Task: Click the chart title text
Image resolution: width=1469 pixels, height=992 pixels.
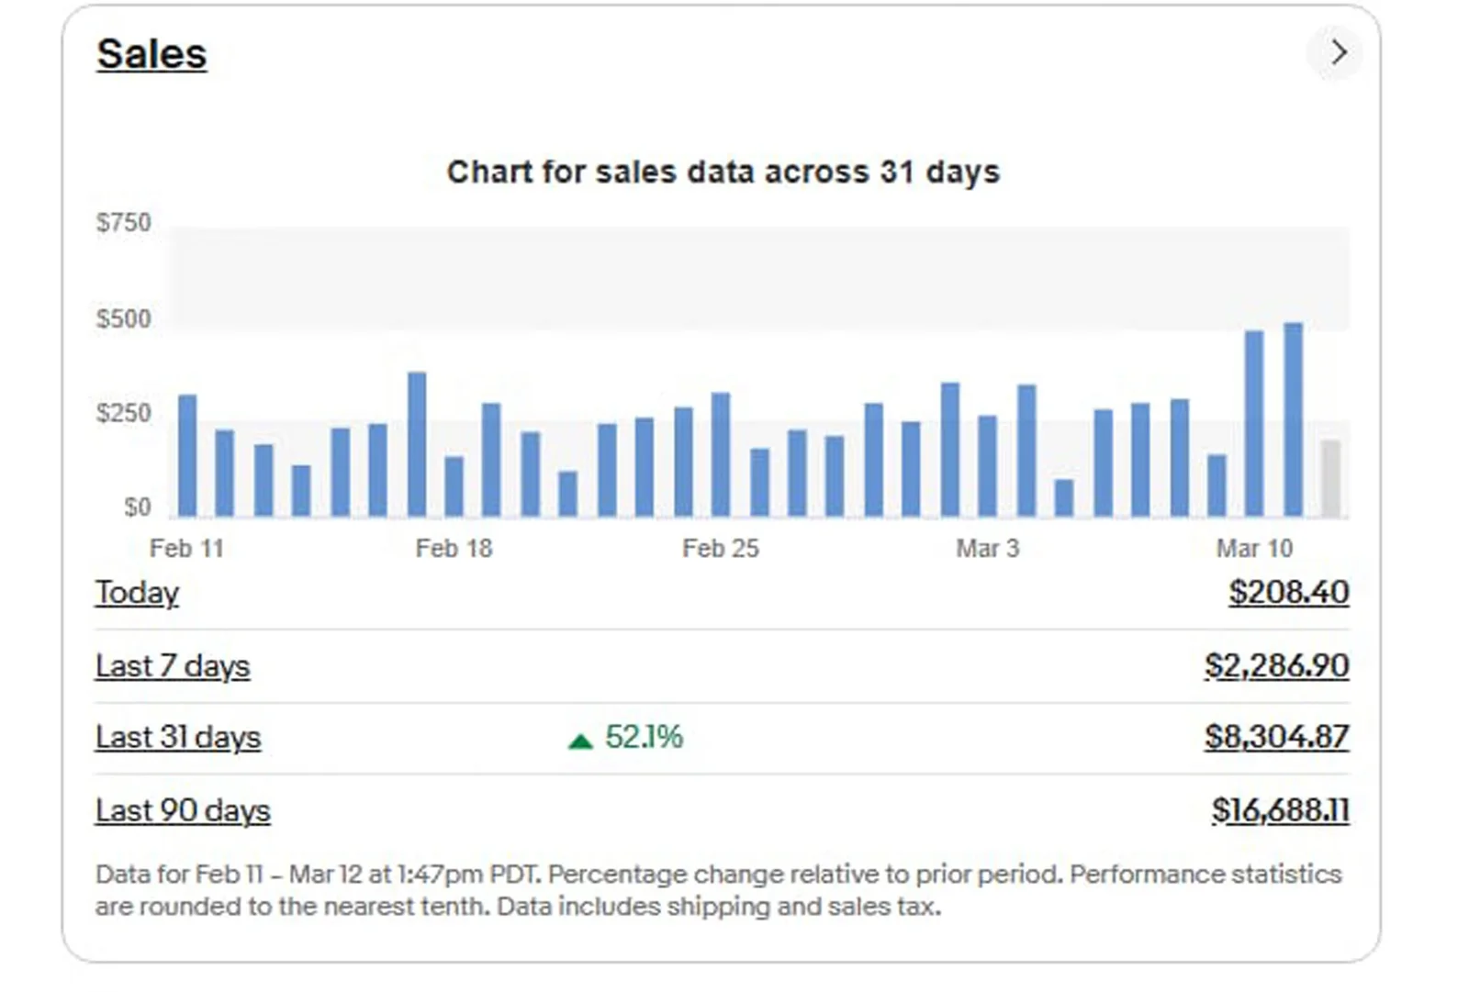Action: pos(723,172)
